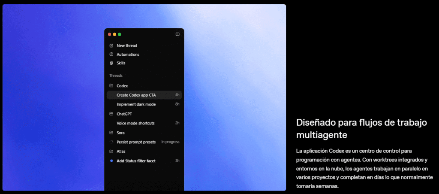439x194 pixels.
Task: Open the Implement dark mode thread
Action: (x=136, y=104)
